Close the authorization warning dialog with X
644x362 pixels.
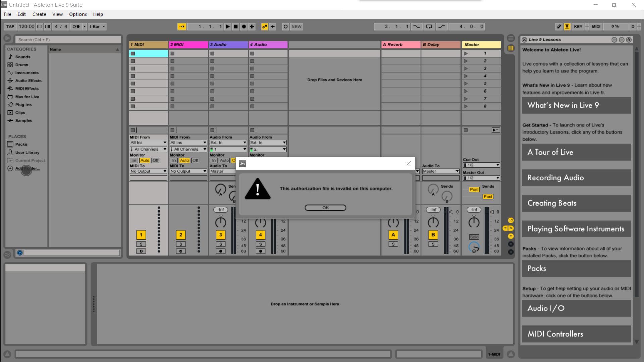[408, 163]
